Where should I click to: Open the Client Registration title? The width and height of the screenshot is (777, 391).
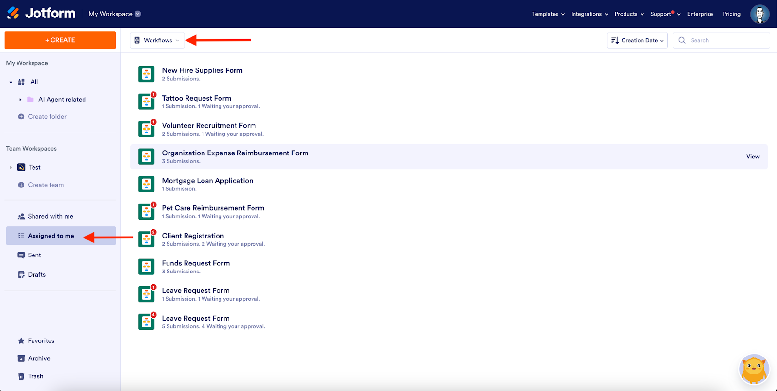tap(193, 236)
